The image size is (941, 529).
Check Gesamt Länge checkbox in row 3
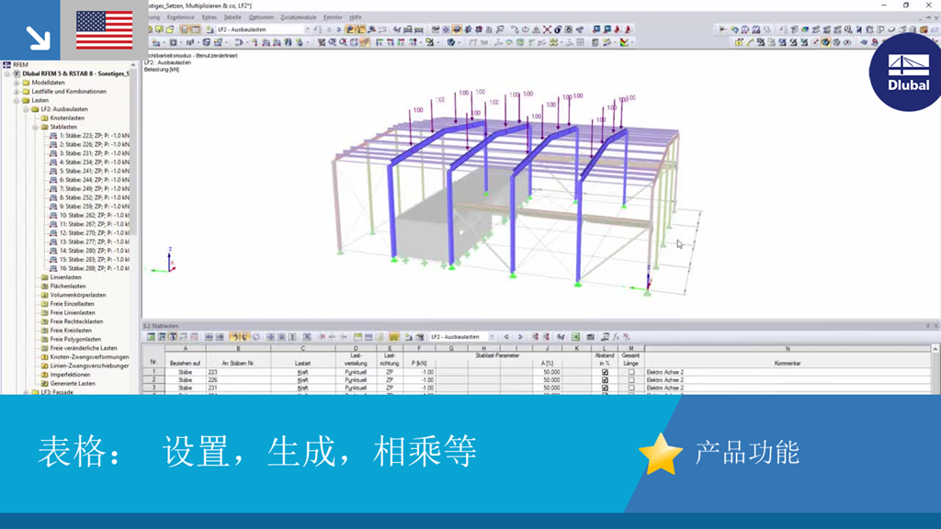click(631, 388)
